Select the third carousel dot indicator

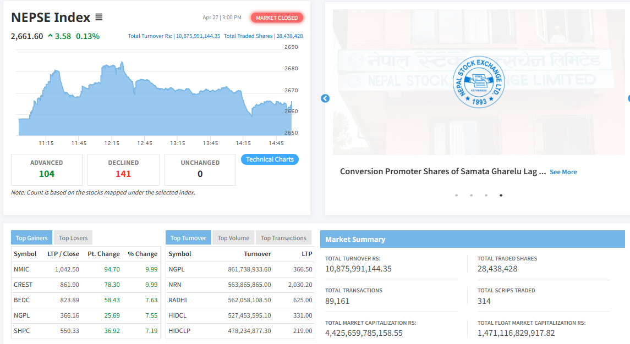tap(486, 195)
